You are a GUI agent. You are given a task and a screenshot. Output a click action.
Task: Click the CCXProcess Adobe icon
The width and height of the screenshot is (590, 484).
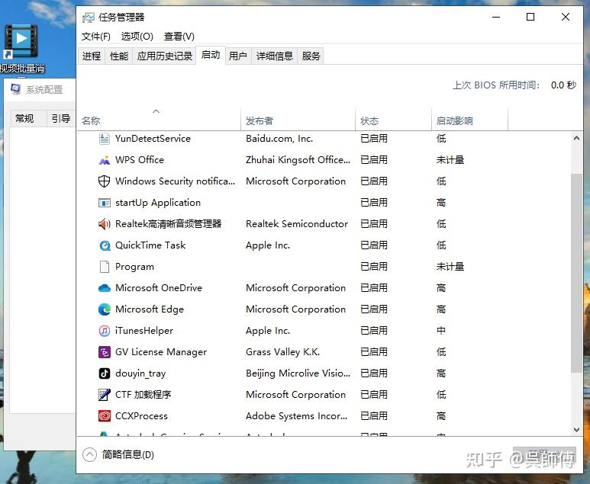click(x=105, y=416)
